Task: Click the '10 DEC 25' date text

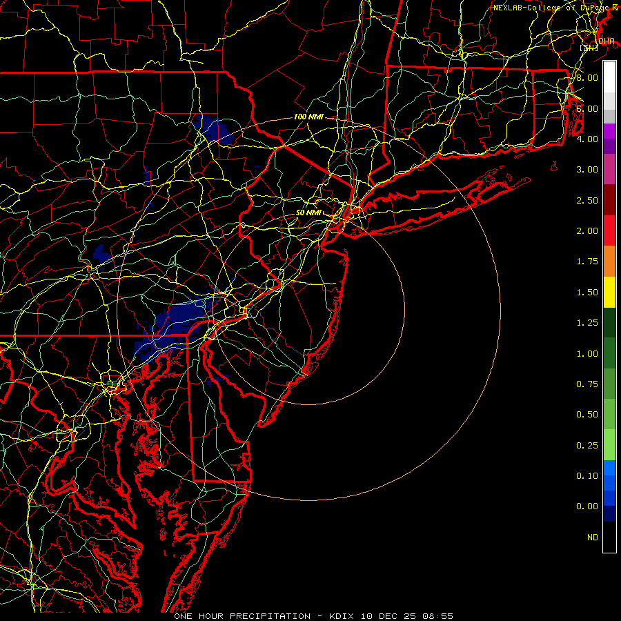Action: (x=389, y=616)
